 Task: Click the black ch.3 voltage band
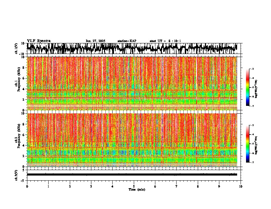pyautogui.click(x=132, y=175)
